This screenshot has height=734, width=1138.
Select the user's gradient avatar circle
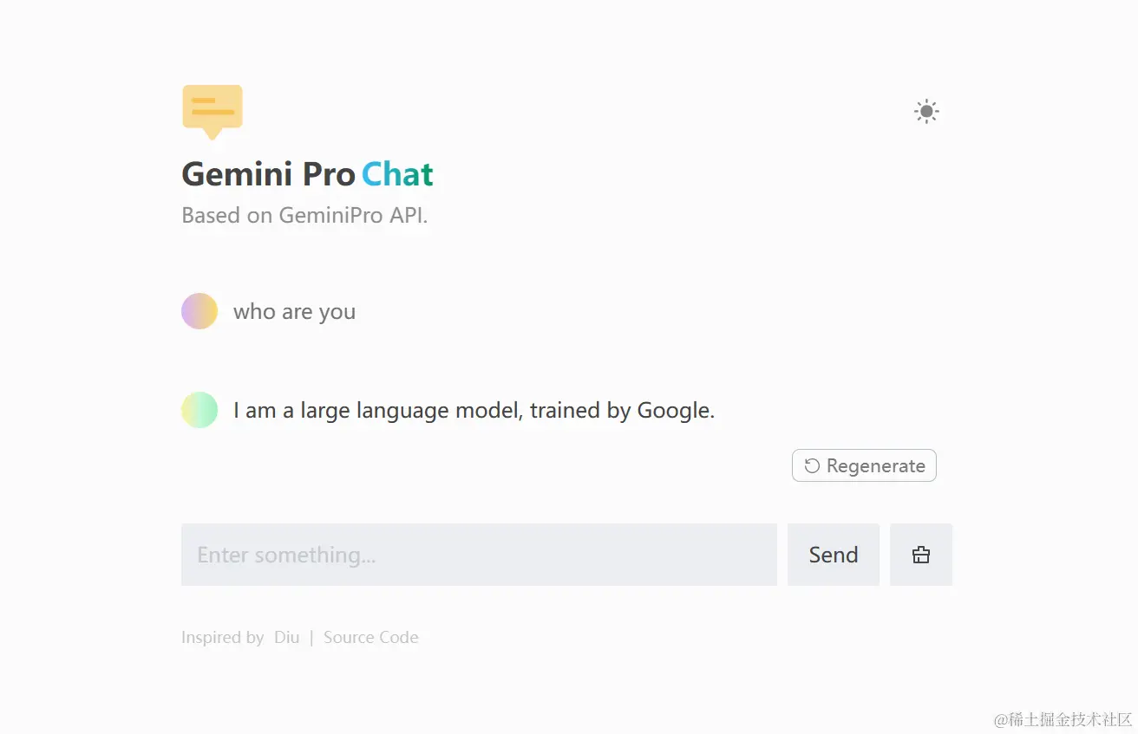point(199,311)
